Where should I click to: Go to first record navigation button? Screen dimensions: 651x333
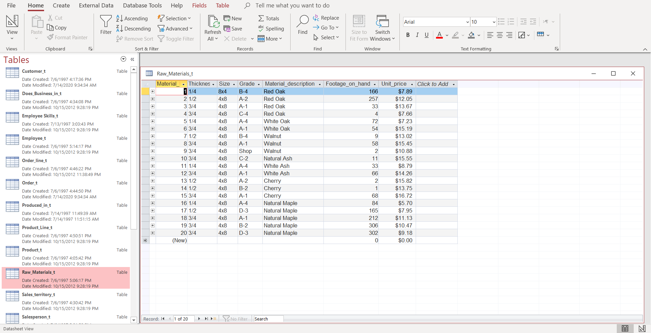(x=163, y=319)
